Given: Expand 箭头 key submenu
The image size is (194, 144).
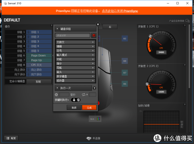Looking at the screenshot, I should [x=75, y=72].
